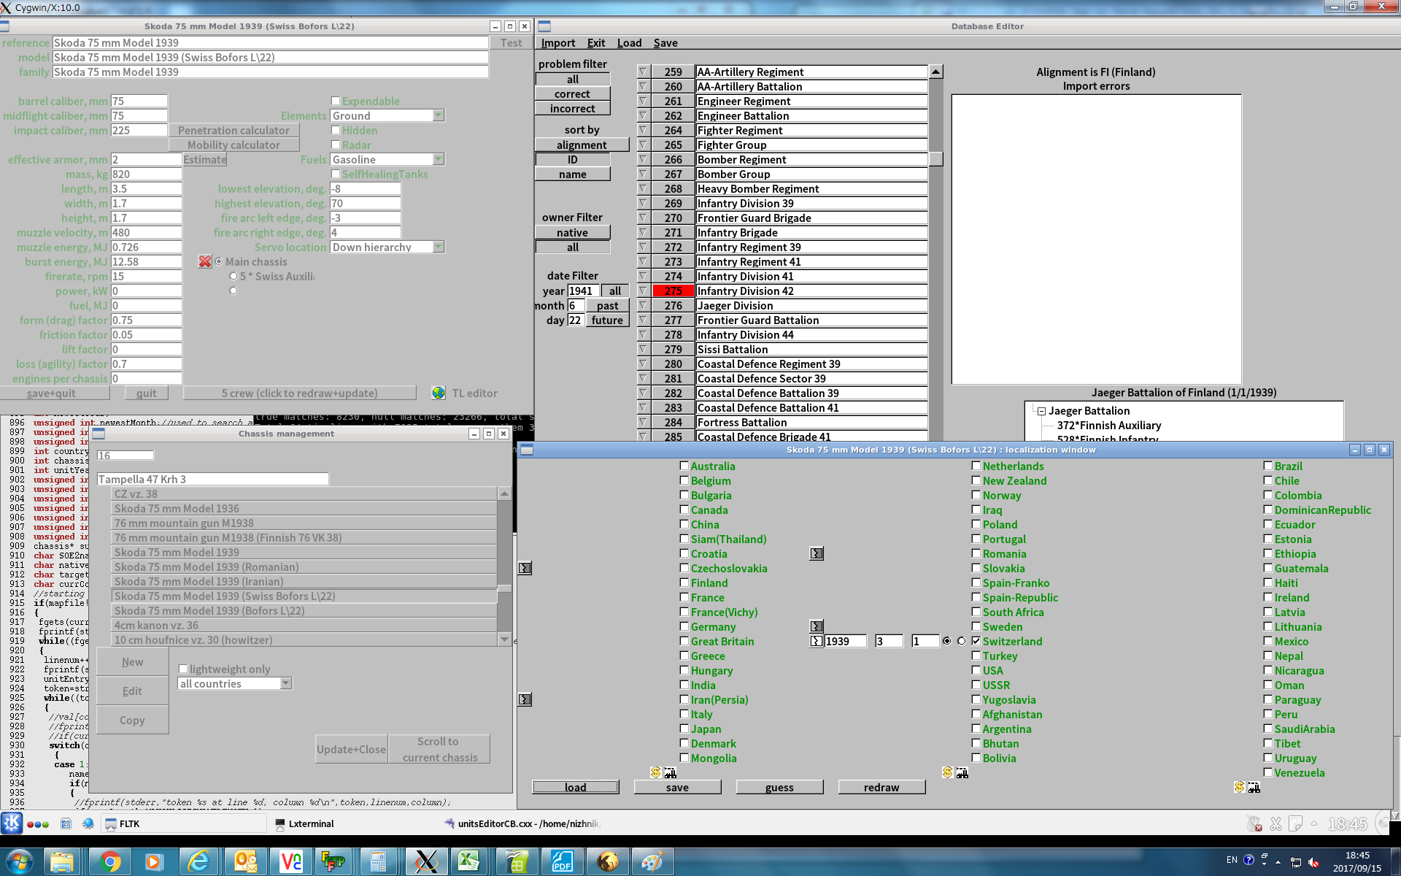Collapse the Jaeger Battalion tree node
This screenshot has width=1401, height=876.
coord(1042,411)
